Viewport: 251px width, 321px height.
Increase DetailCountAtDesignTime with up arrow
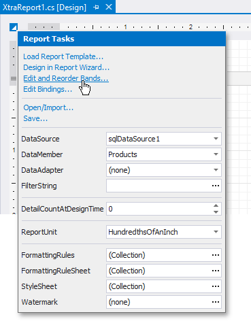pos(216,205)
